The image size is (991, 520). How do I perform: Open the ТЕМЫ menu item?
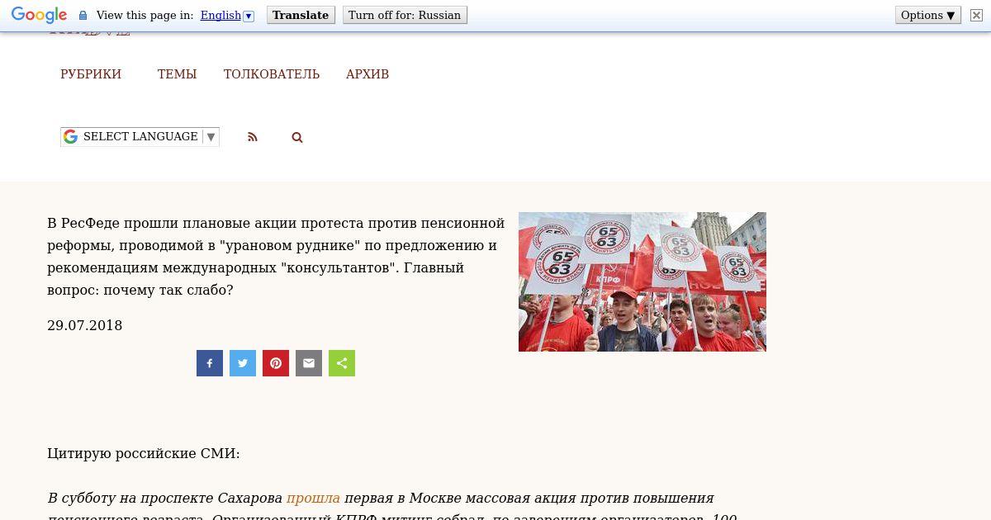[x=177, y=74]
